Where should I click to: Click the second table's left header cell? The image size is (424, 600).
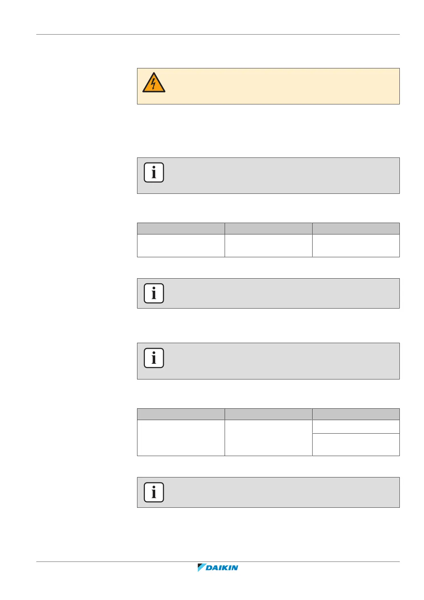[x=181, y=414]
